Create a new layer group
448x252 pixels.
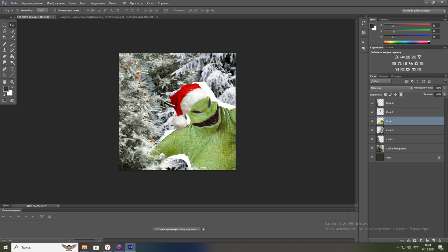(427, 240)
